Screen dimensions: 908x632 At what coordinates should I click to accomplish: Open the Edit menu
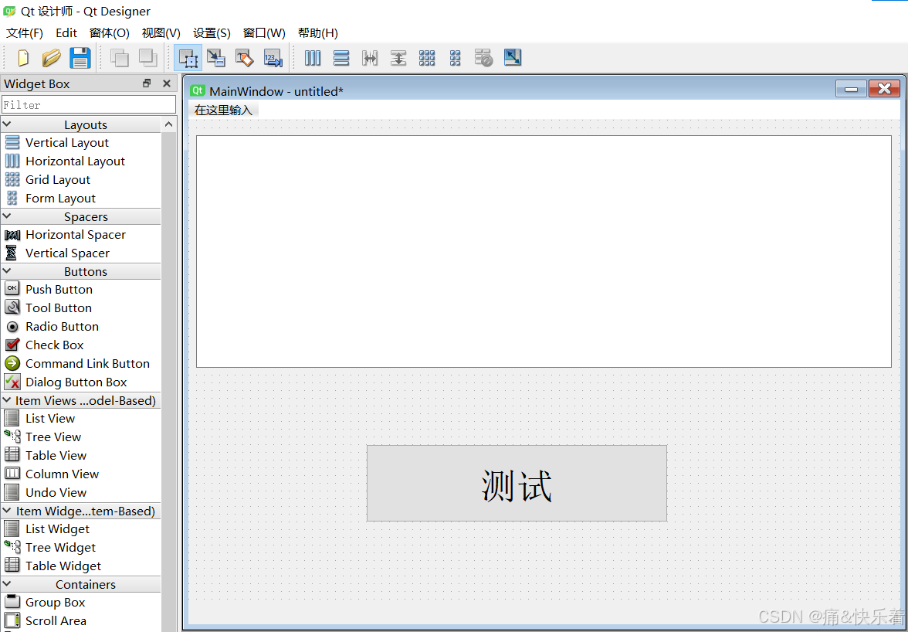pyautogui.click(x=66, y=33)
